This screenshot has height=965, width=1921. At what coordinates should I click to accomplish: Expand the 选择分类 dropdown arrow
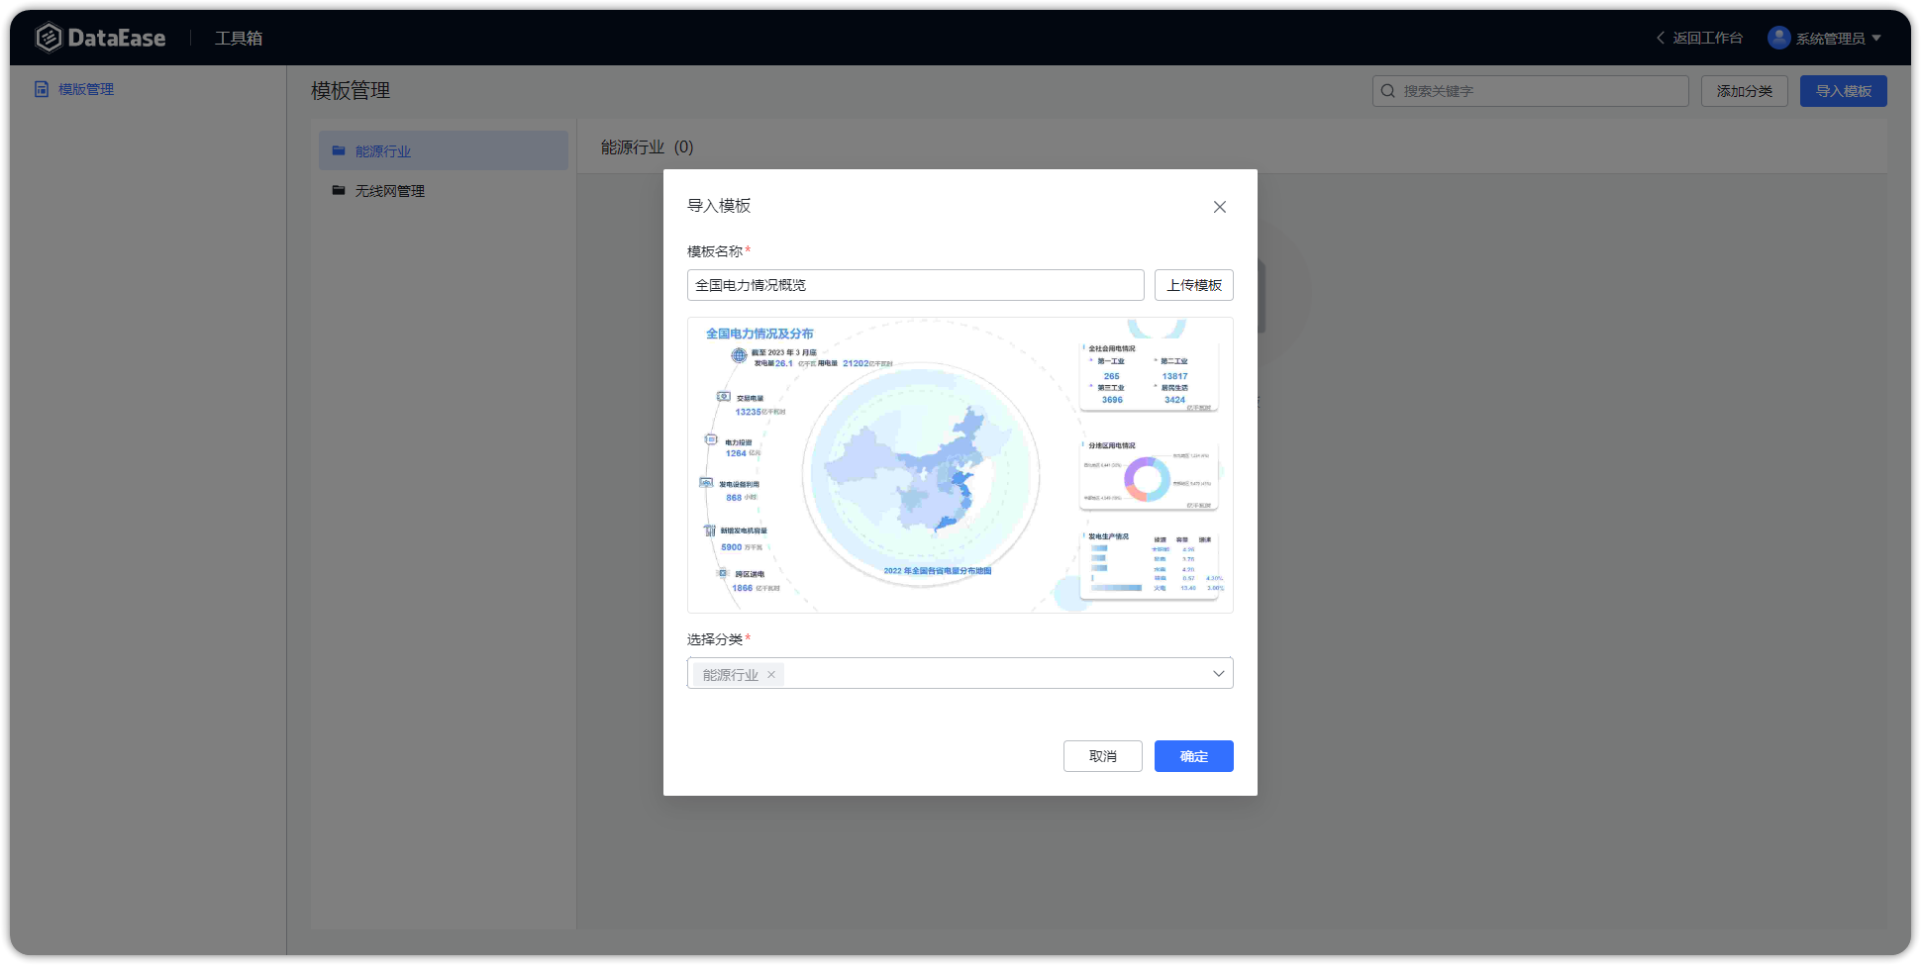[x=1219, y=673]
